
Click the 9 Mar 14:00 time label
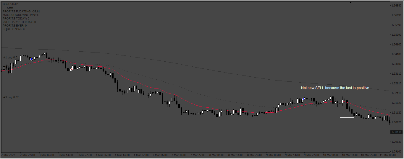[x=293, y=155]
